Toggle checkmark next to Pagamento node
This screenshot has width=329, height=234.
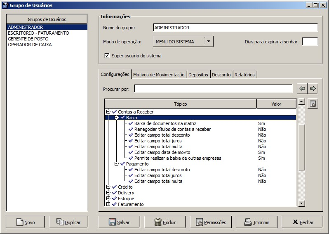click(122, 163)
